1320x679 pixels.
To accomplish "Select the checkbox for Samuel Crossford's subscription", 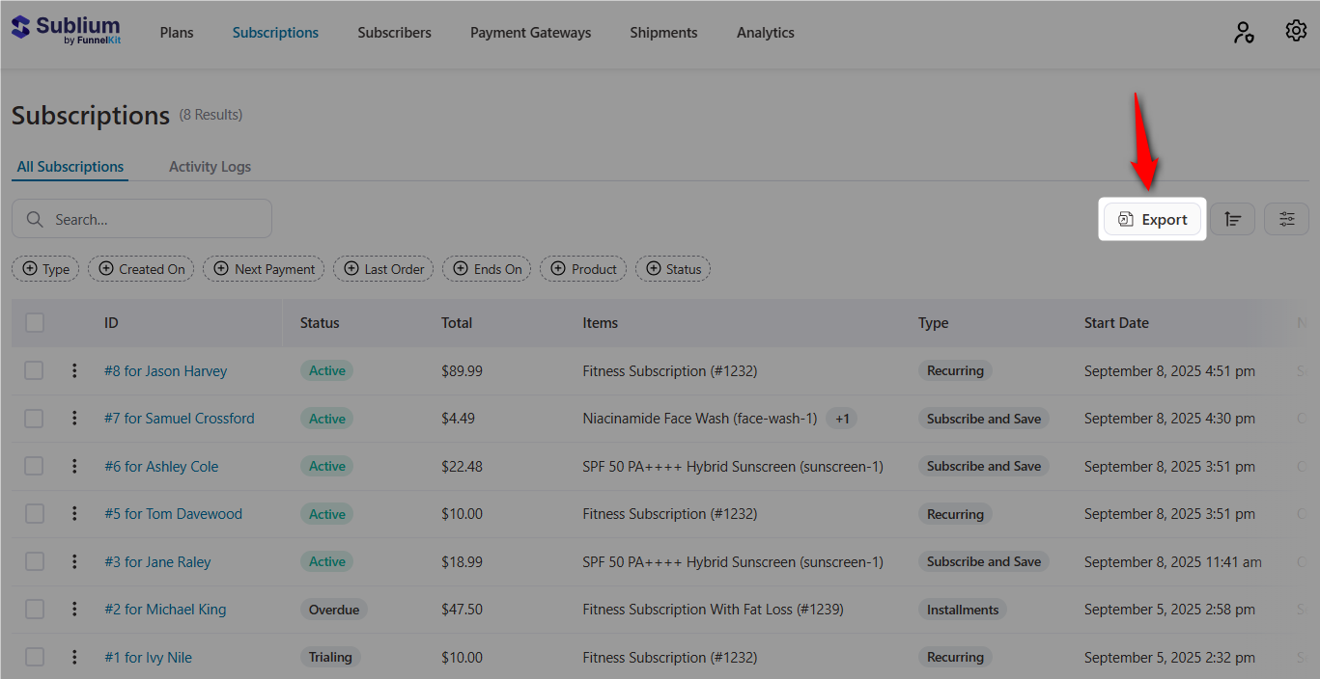I will tap(34, 418).
